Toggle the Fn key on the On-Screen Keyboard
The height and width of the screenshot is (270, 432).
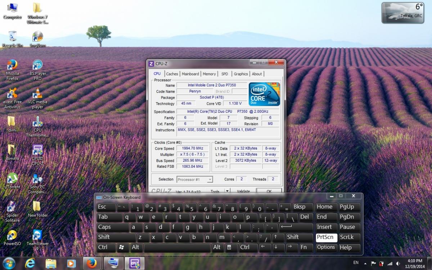(306, 247)
